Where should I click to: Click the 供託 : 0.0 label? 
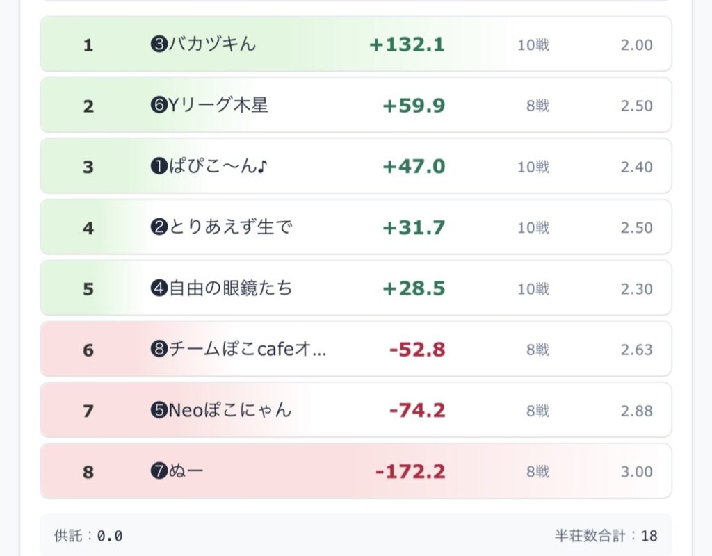(88, 536)
